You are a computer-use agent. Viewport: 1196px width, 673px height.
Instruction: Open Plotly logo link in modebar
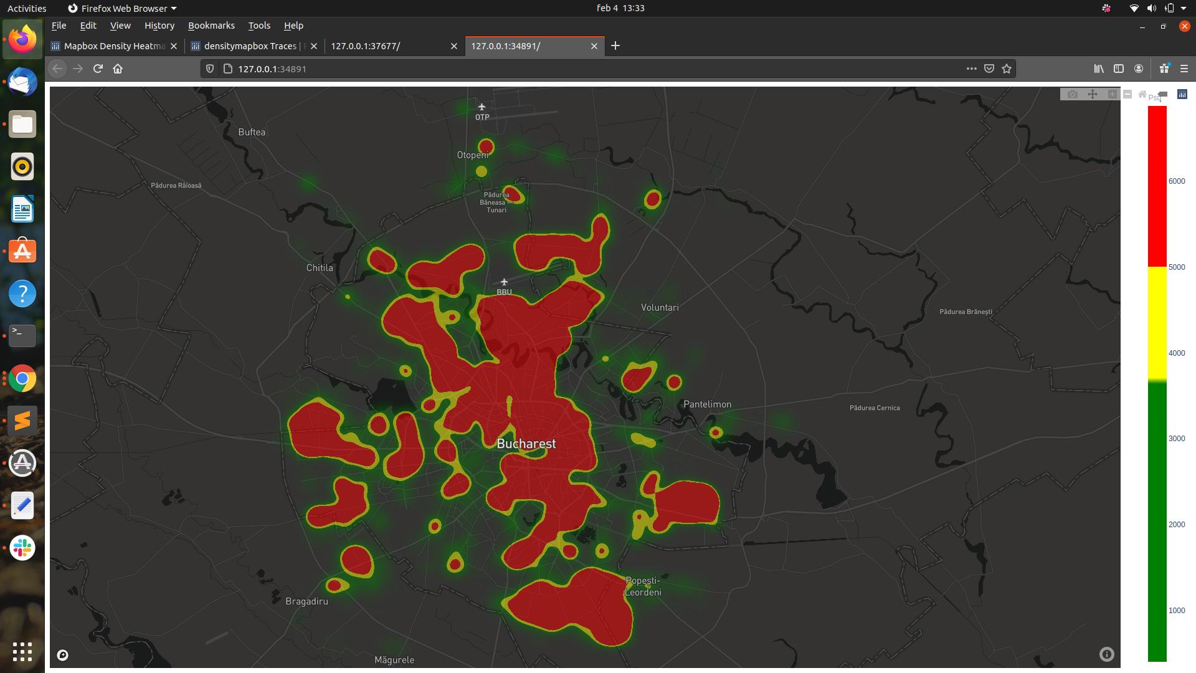tap(1182, 94)
